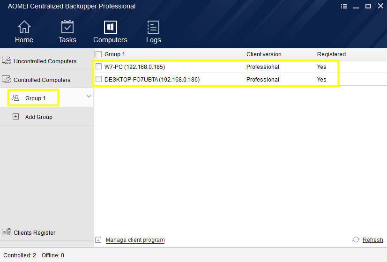The width and height of the screenshot is (387, 262).
Task: Click Add Group label in sidebar
Action: click(39, 117)
